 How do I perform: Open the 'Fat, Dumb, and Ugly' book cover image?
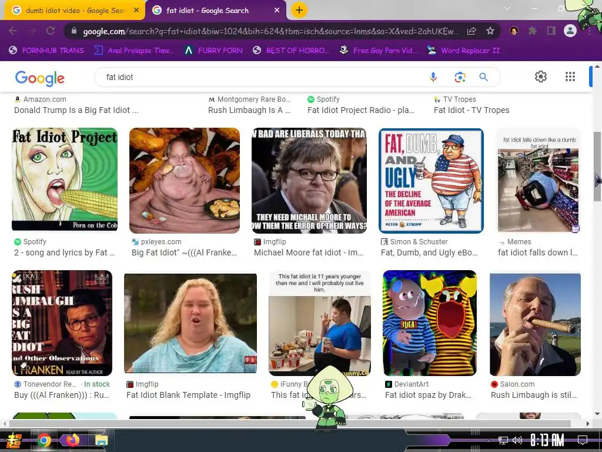[431, 181]
